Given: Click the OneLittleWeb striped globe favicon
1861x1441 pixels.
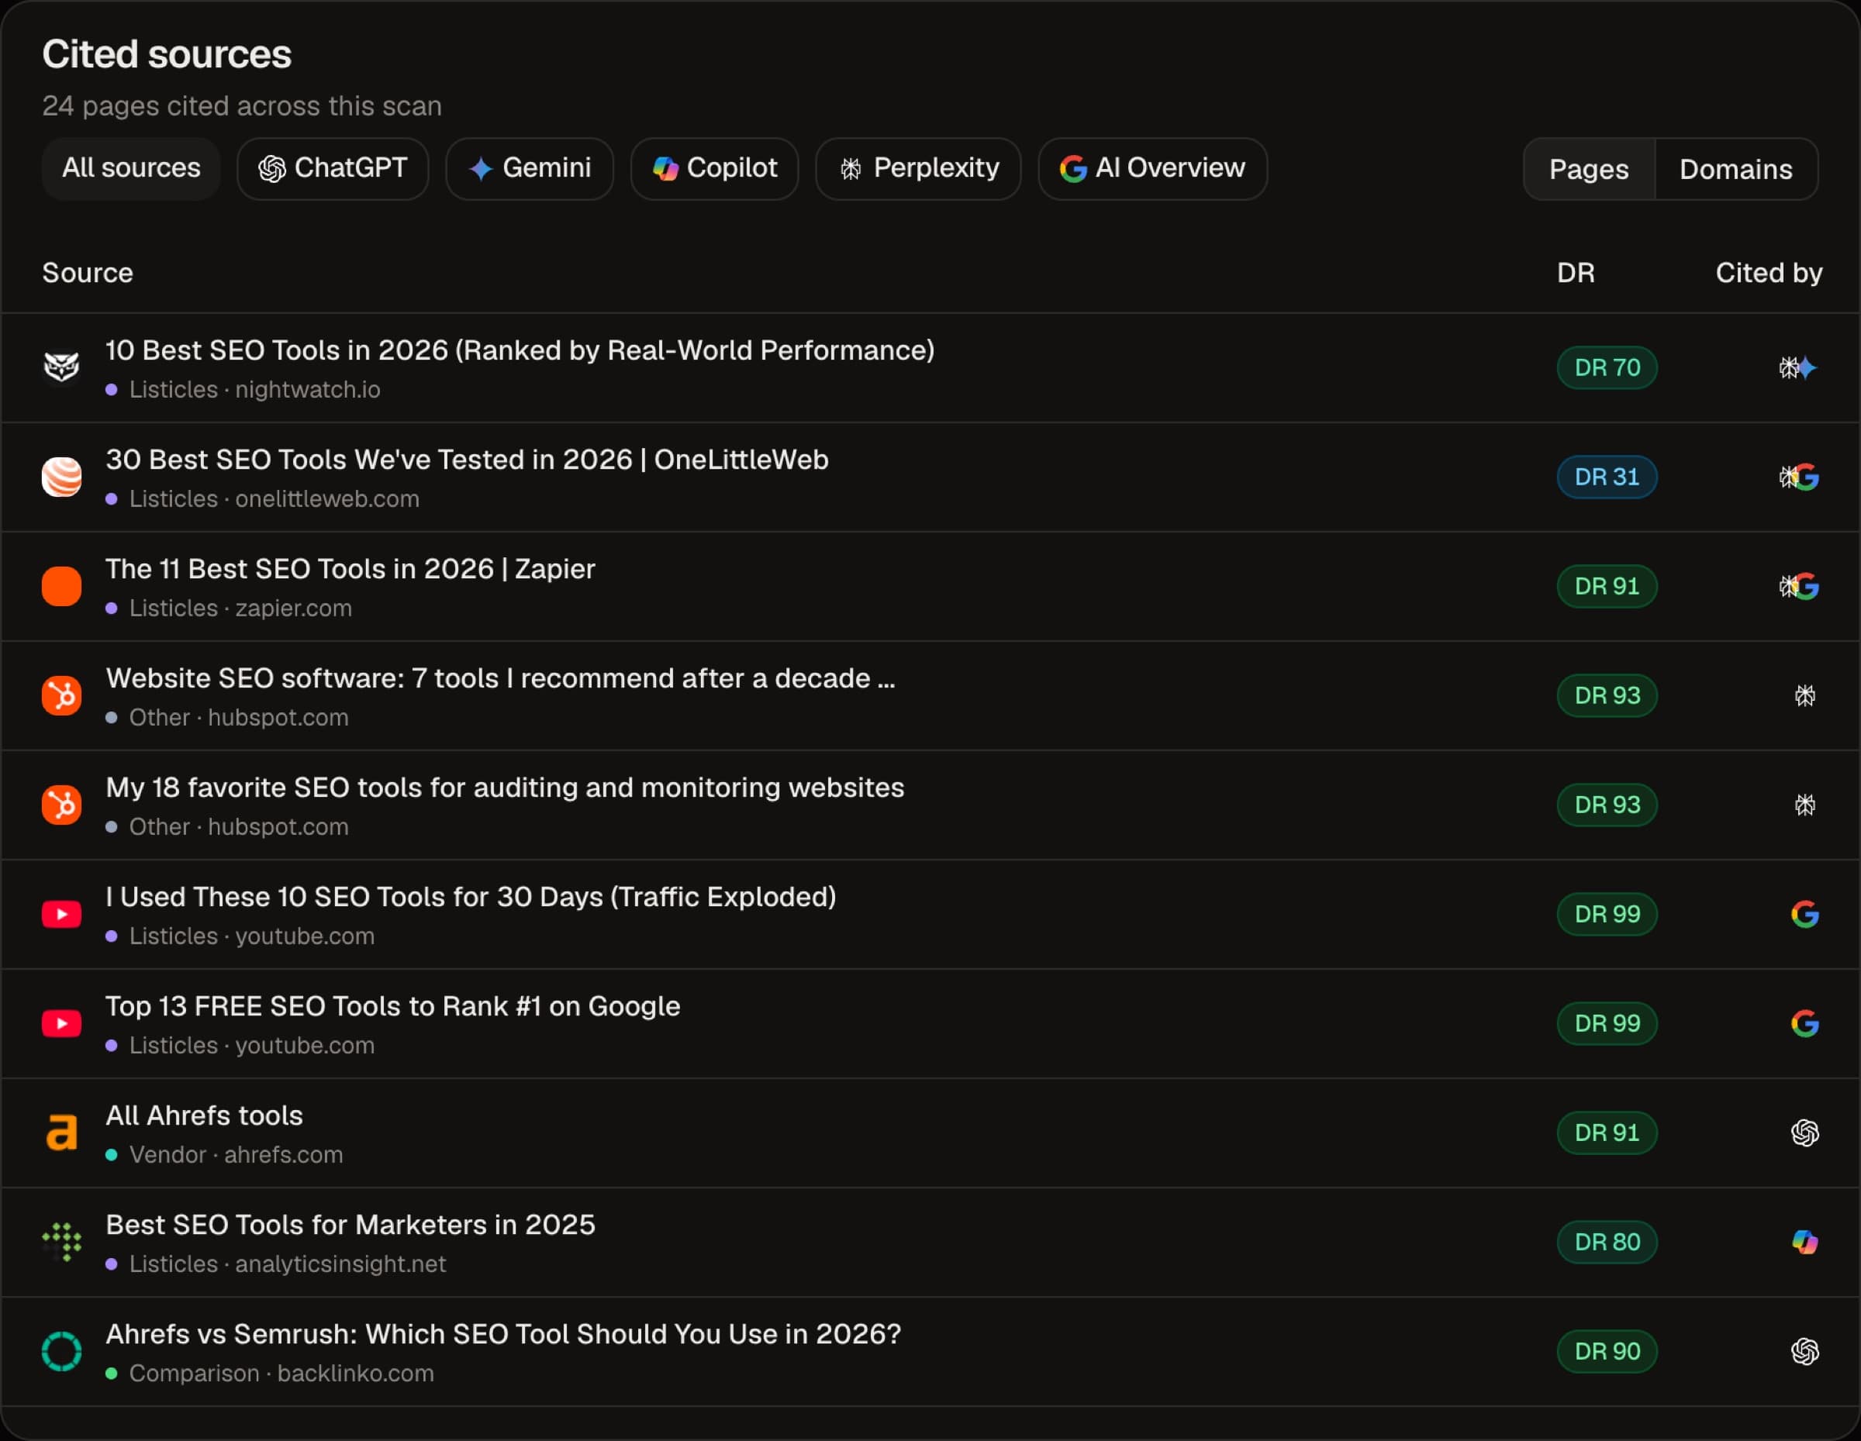Looking at the screenshot, I should coord(61,477).
